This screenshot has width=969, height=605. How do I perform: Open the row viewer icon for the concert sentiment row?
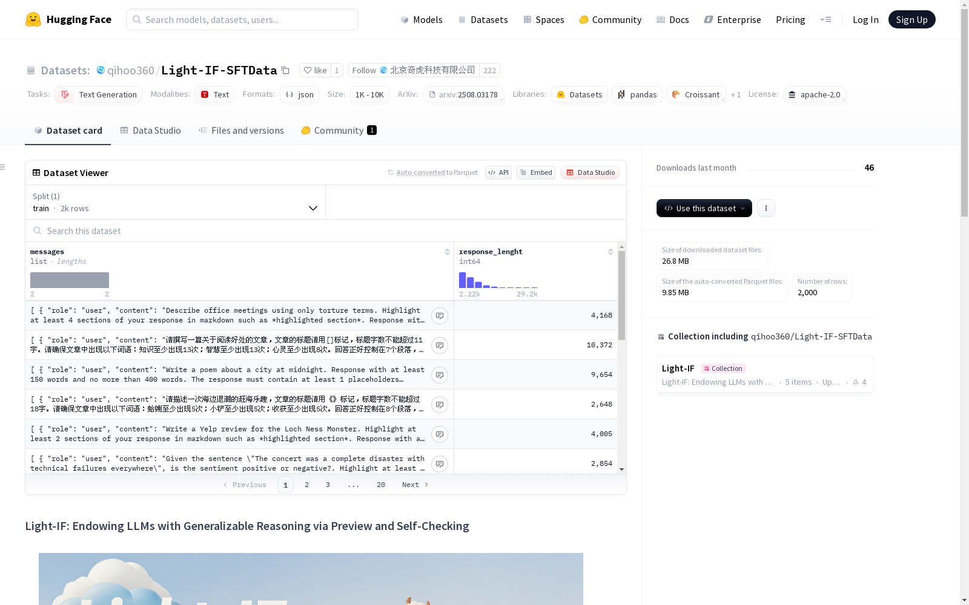[440, 464]
